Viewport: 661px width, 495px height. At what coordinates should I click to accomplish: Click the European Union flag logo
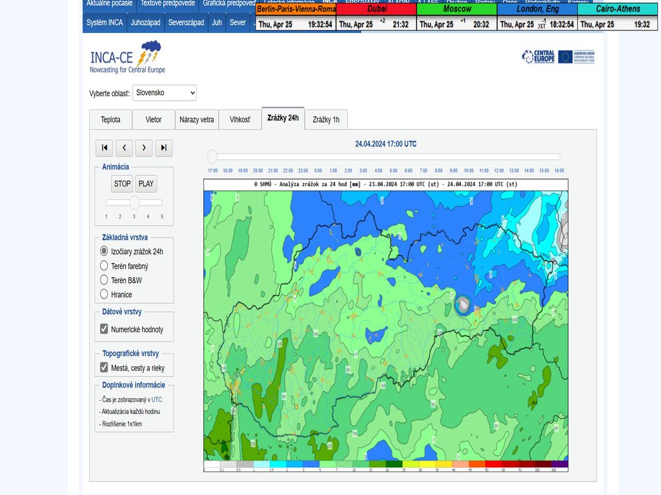tap(565, 57)
